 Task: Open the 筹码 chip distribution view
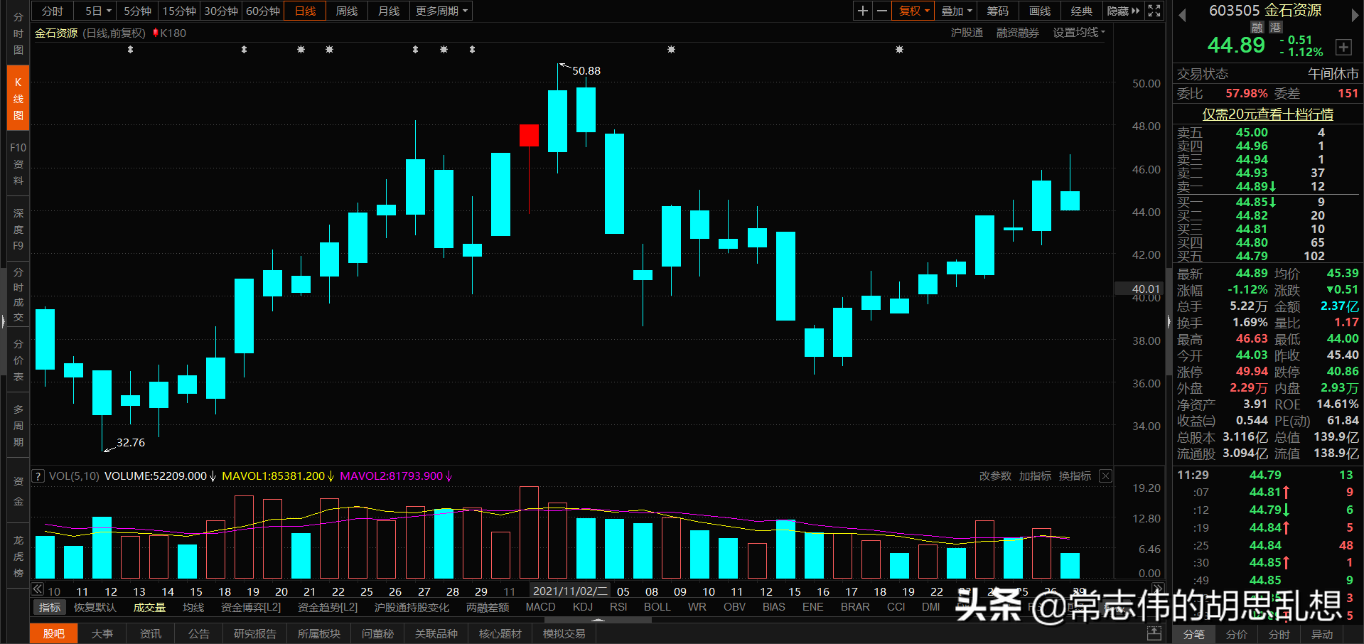point(997,11)
